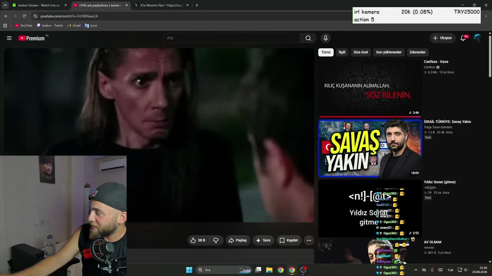Open video title İSRAİL TÜRKİYE: Savaş Yakın
The height and width of the screenshot is (276, 492).
(x=447, y=122)
